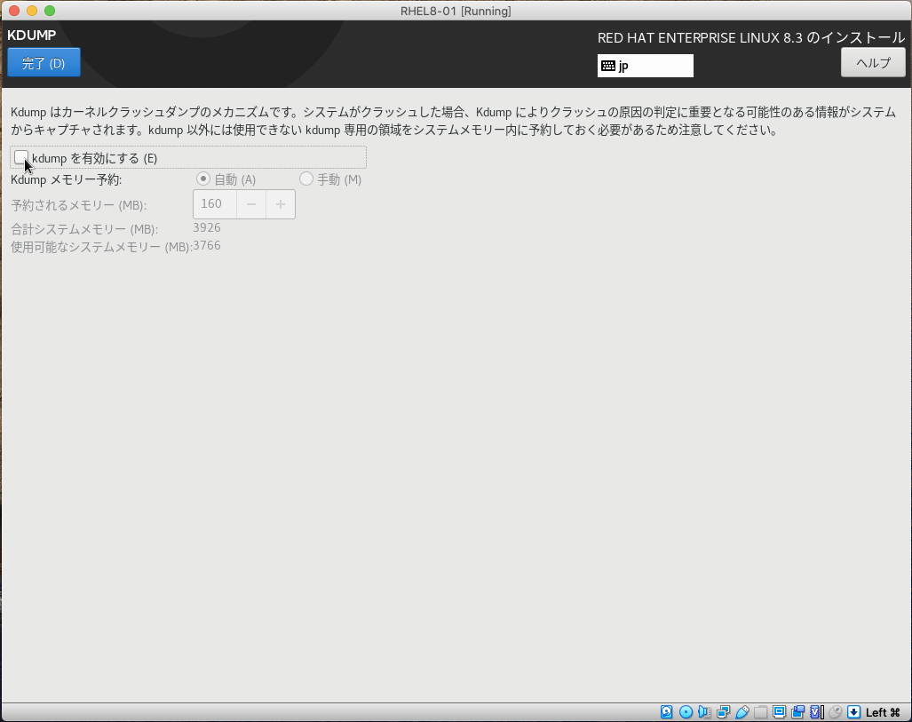The image size is (912, 722).
Task: Click the audio device icon in status bar
Action: point(704,711)
